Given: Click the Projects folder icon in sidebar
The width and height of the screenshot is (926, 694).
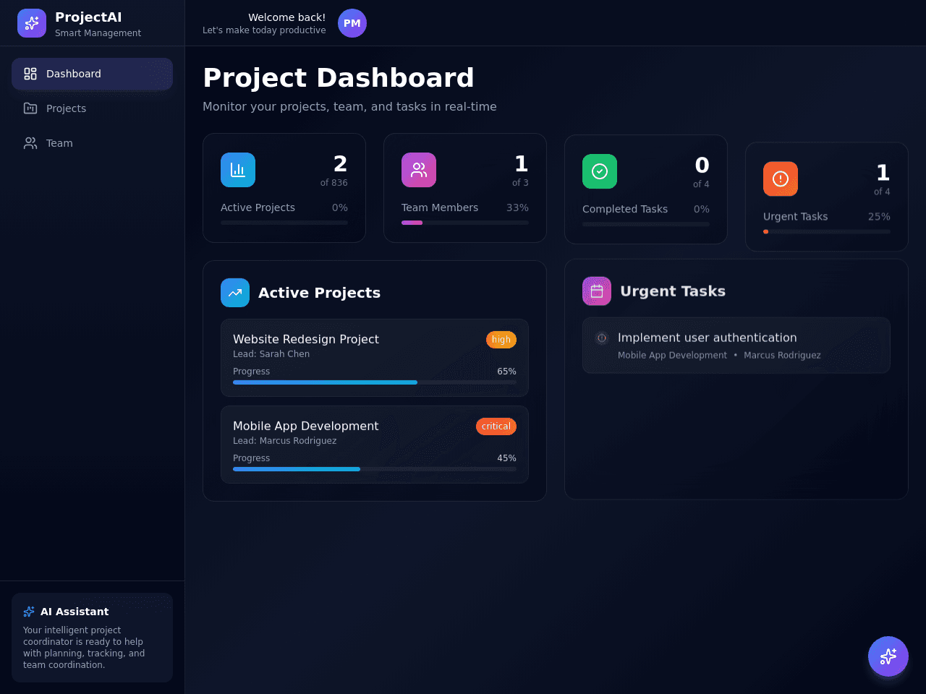Looking at the screenshot, I should [x=30, y=108].
